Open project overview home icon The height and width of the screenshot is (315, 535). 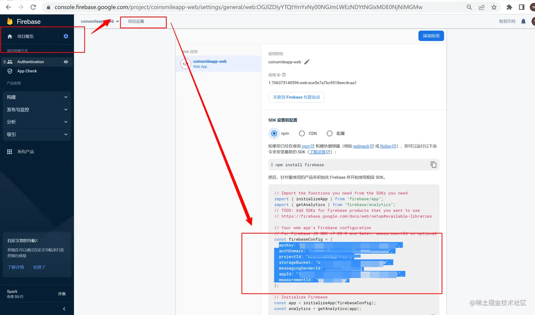coord(10,36)
